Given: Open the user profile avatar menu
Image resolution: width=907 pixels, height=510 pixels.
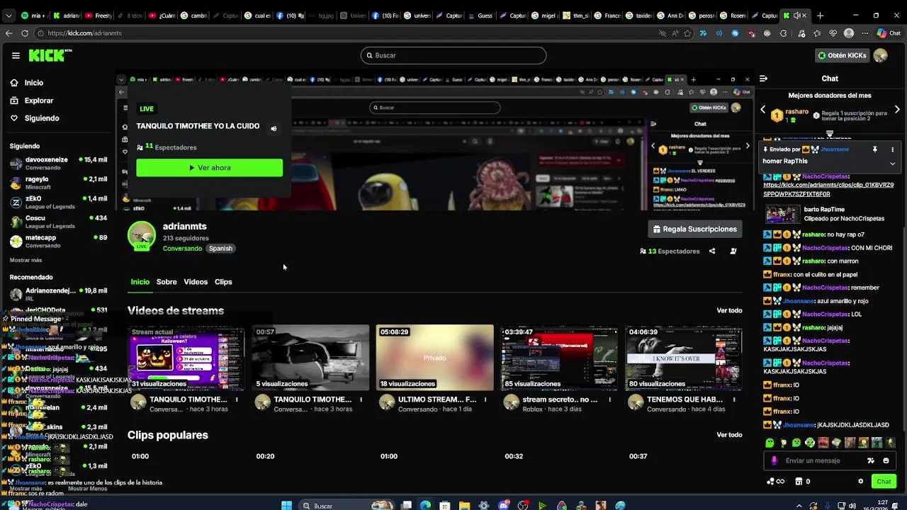Looking at the screenshot, I should point(881,55).
